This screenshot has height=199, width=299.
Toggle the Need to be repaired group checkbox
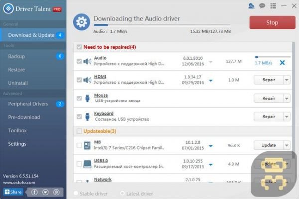[x=79, y=47]
